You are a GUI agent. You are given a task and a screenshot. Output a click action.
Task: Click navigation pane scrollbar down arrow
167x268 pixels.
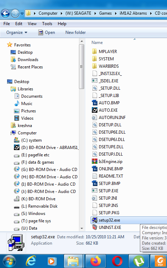[x=82, y=229]
